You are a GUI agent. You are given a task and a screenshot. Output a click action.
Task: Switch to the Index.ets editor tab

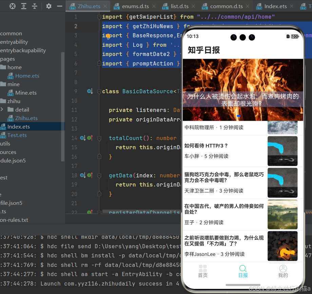point(275,6)
